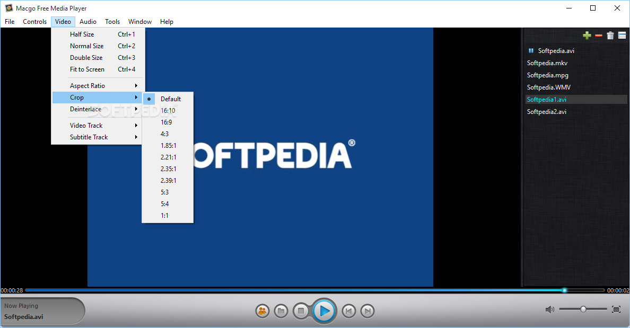Choose the 1.85:1 crop option

point(168,145)
